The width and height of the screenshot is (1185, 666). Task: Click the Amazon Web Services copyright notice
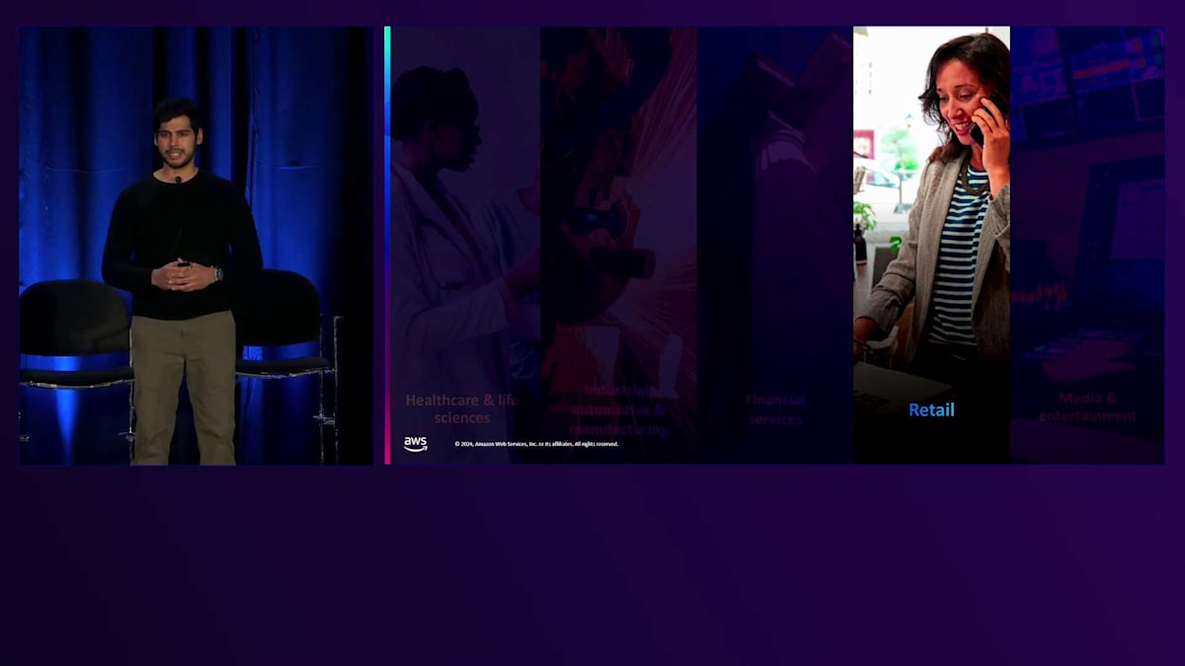pos(536,444)
